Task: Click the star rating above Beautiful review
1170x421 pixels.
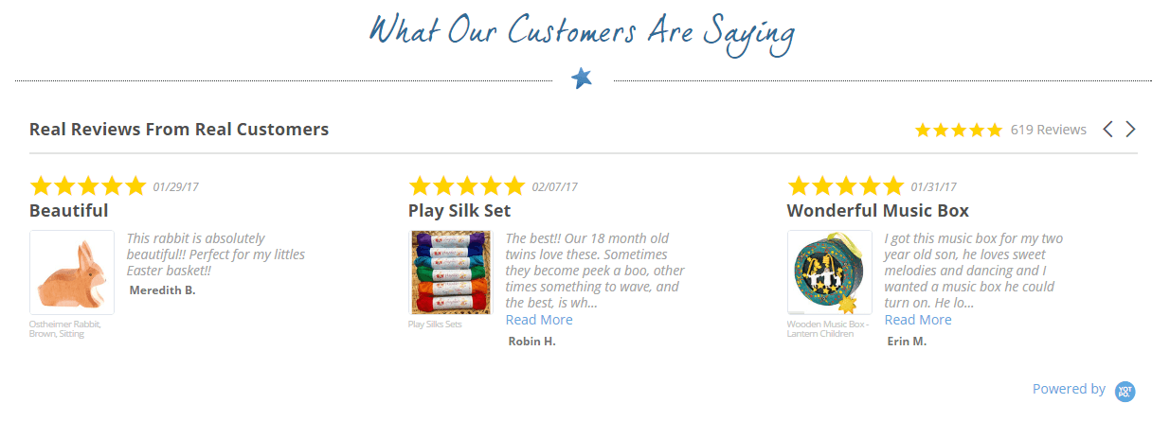Action: pyautogui.click(x=88, y=185)
